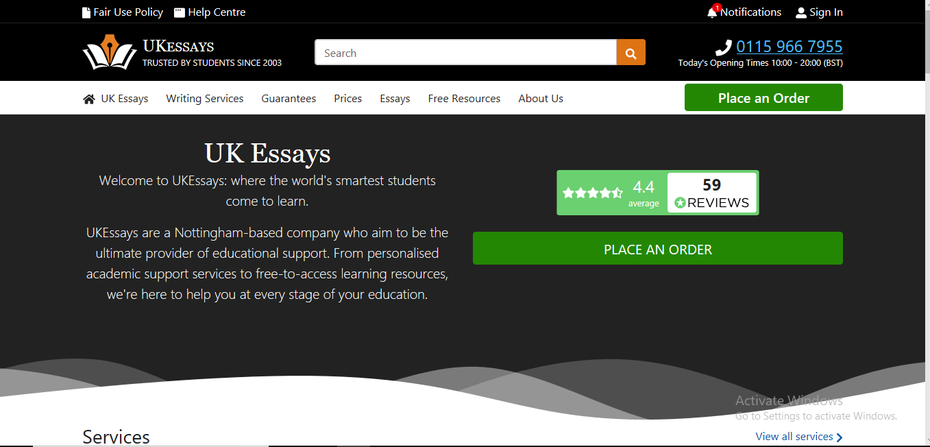The width and height of the screenshot is (930, 447).
Task: Click the 4.4 average rating text
Action: pos(644,193)
